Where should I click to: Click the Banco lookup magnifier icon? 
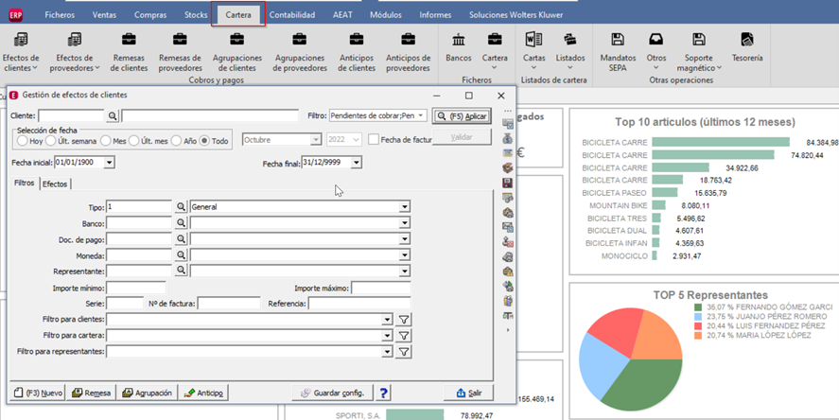(x=181, y=222)
